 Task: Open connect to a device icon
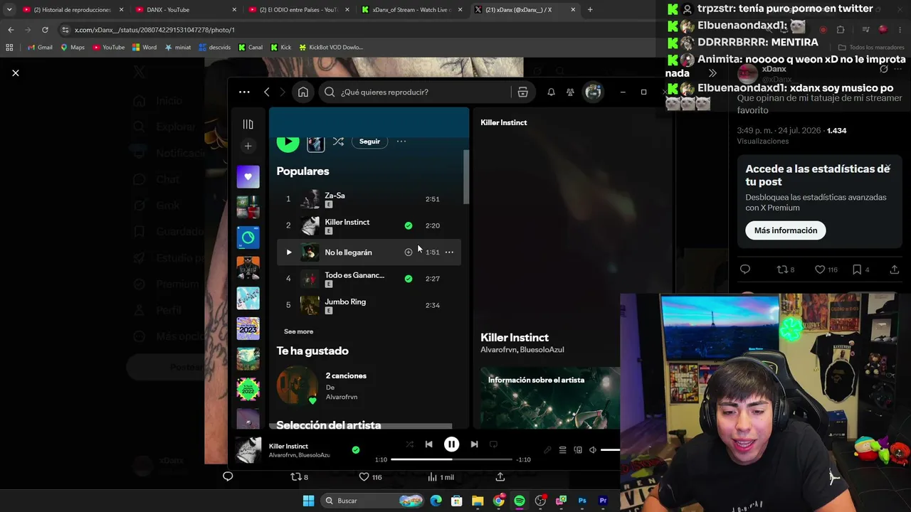coord(578,449)
